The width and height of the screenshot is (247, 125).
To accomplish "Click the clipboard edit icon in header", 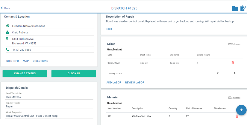I will pyautogui.click(x=243, y=8).
